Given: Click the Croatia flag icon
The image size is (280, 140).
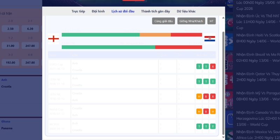Looking at the screenshot, I should (210, 39).
